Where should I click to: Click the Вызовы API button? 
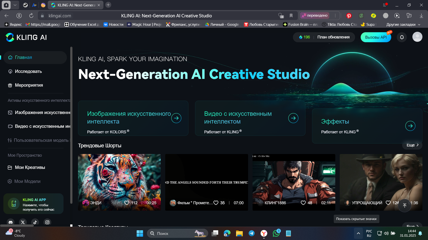click(376, 37)
